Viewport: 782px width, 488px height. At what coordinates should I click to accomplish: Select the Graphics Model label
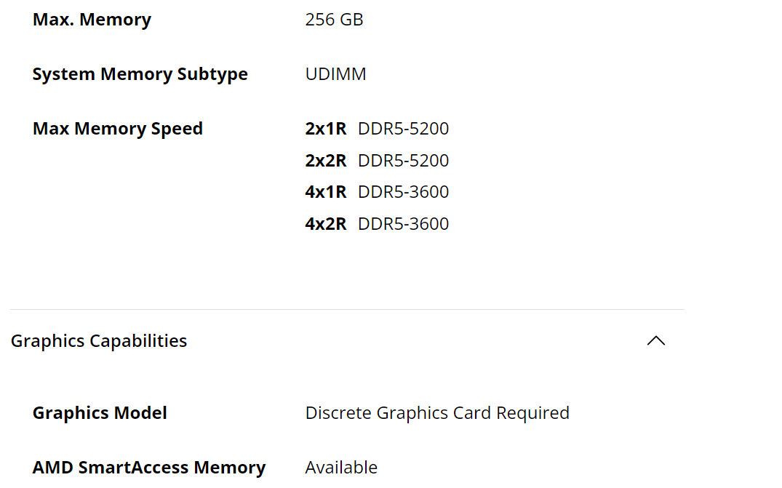[100, 413]
